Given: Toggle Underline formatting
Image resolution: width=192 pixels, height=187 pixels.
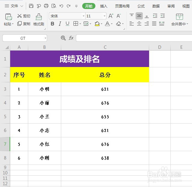Looking at the screenshot, I should click(x=67, y=24).
